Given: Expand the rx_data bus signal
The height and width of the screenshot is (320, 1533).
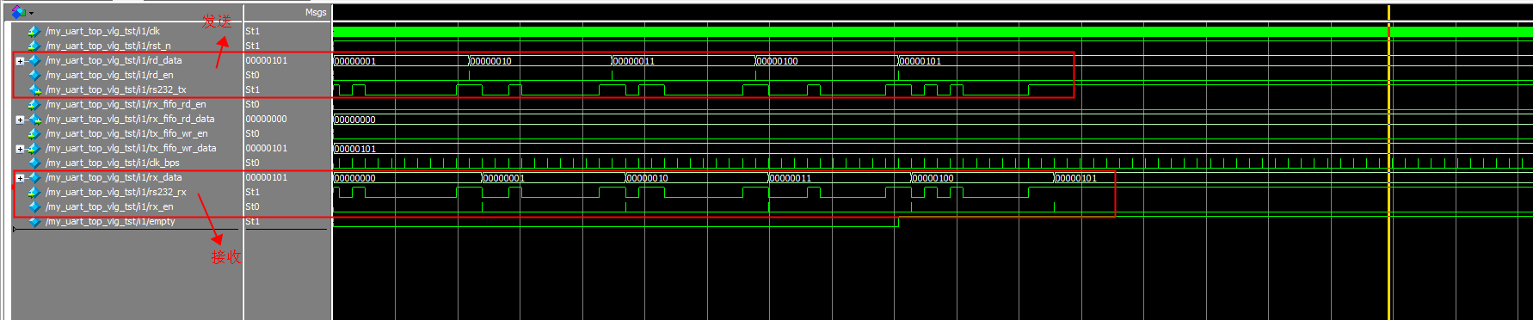Looking at the screenshot, I should pyautogui.click(x=20, y=178).
